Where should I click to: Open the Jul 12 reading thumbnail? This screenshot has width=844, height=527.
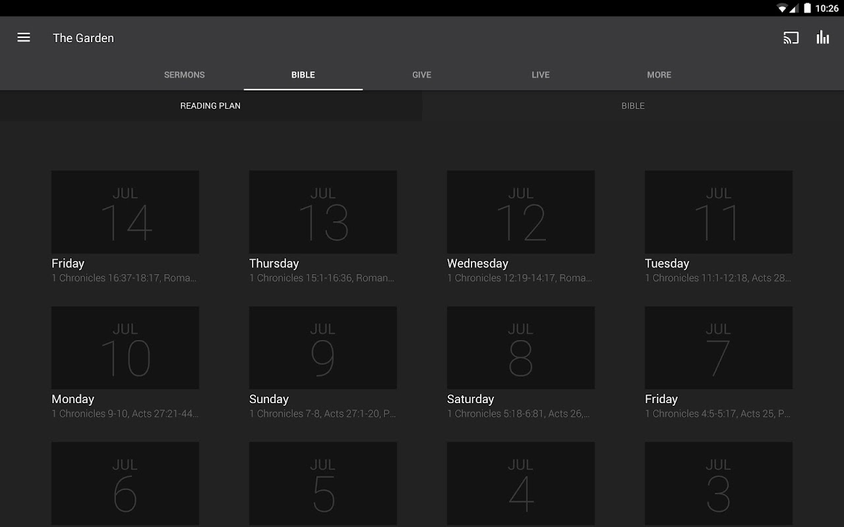pos(521,212)
